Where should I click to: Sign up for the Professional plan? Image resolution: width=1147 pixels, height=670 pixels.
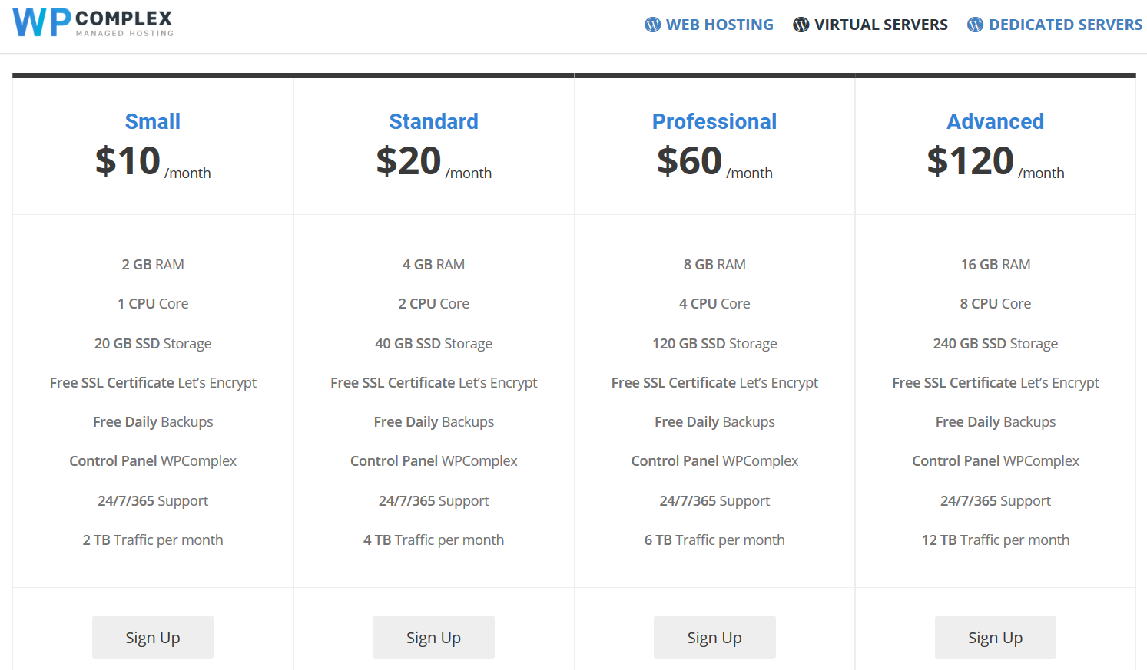tap(714, 637)
